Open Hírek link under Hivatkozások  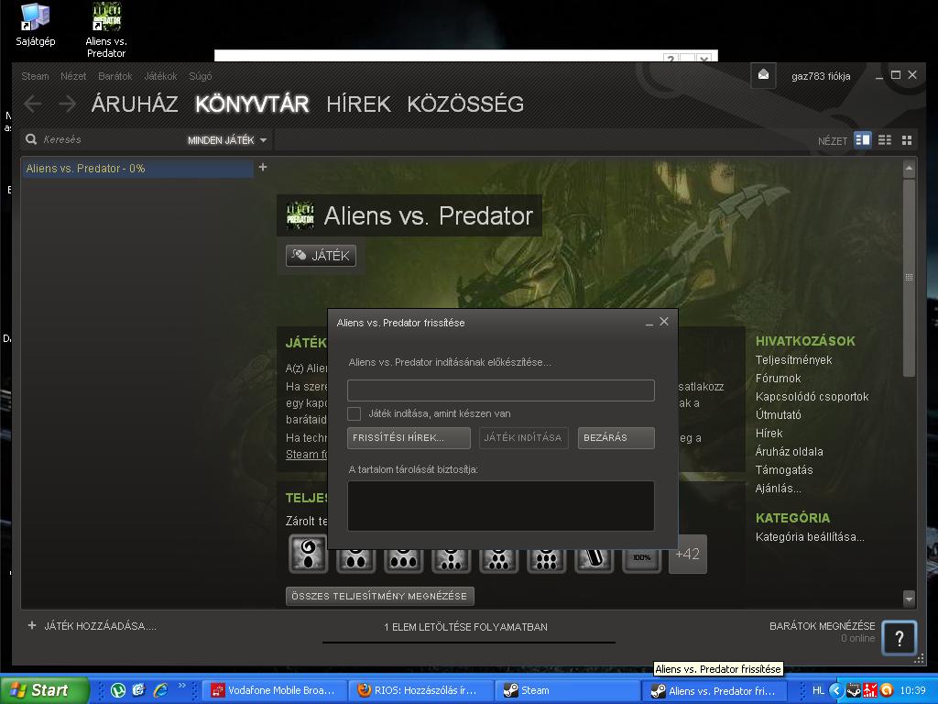click(x=769, y=434)
